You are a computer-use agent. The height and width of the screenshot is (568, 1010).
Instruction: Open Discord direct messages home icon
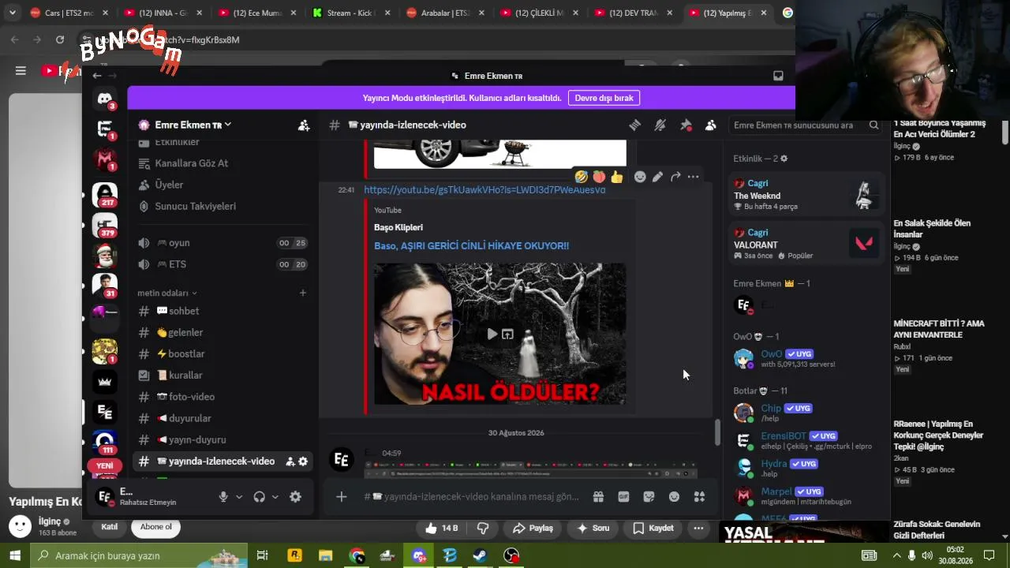[x=105, y=99]
